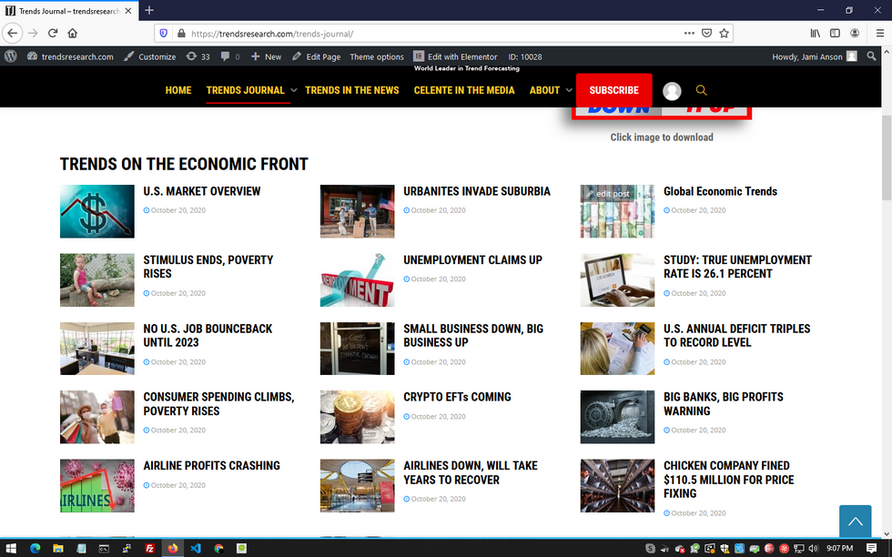This screenshot has width=892, height=557.
Task: Click Customize in admin bar
Action: tap(150, 56)
